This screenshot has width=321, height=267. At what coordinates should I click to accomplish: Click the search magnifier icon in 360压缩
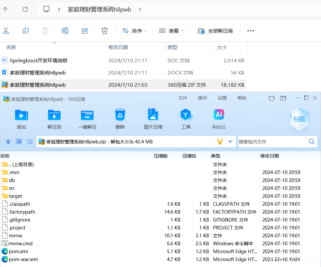311,142
